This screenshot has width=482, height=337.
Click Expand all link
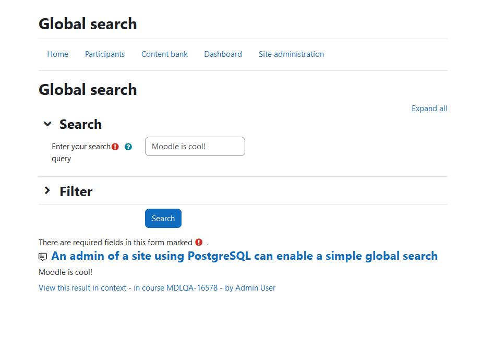point(429,109)
